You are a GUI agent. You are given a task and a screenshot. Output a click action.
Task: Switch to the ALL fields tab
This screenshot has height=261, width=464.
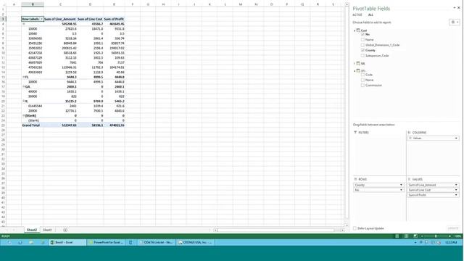tap(370, 14)
